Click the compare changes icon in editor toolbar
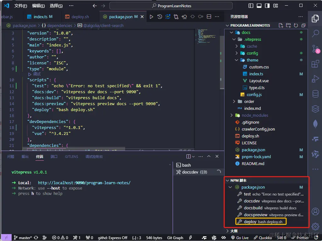Screen dimensions: 322x241 176,17
